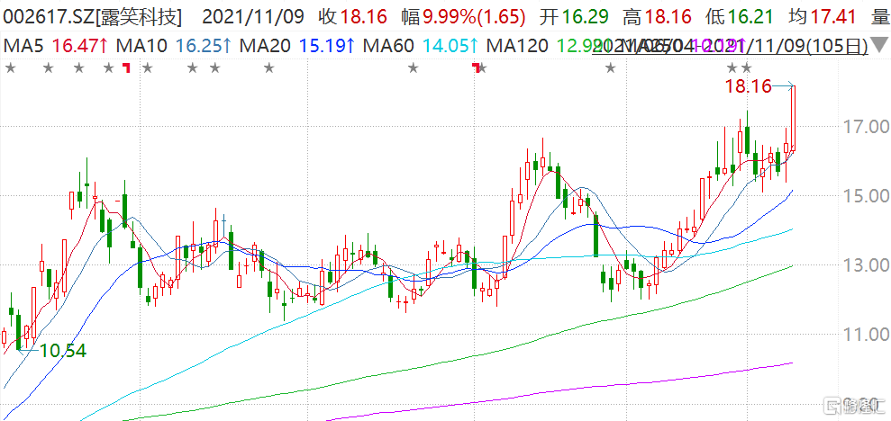Click the stock title 002617.SZ[露笑科技]
Image resolution: width=891 pixels, height=421 pixels.
[x=92, y=17]
